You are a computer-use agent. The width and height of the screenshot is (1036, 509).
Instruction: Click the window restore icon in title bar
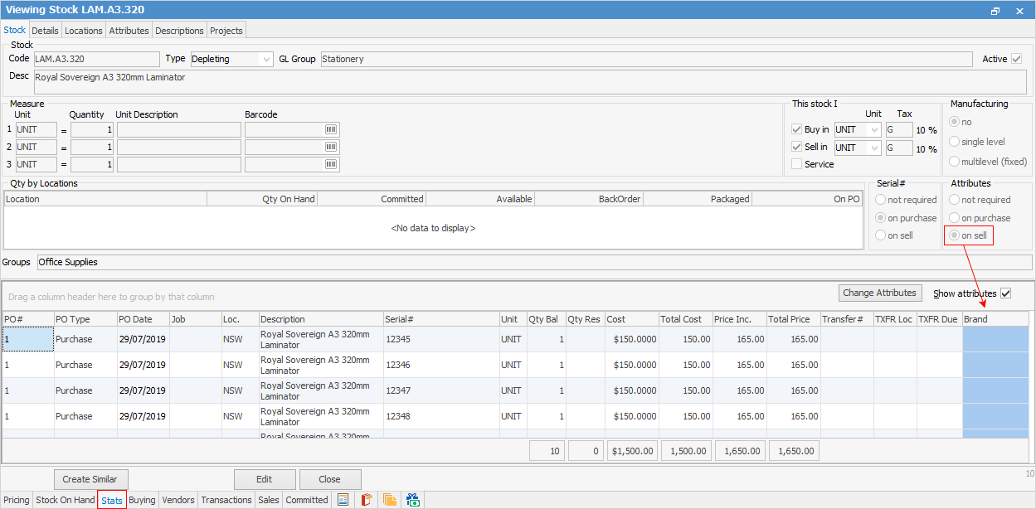point(995,10)
